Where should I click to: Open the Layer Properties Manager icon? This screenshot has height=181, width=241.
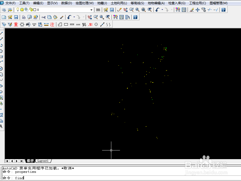coord(4,10)
